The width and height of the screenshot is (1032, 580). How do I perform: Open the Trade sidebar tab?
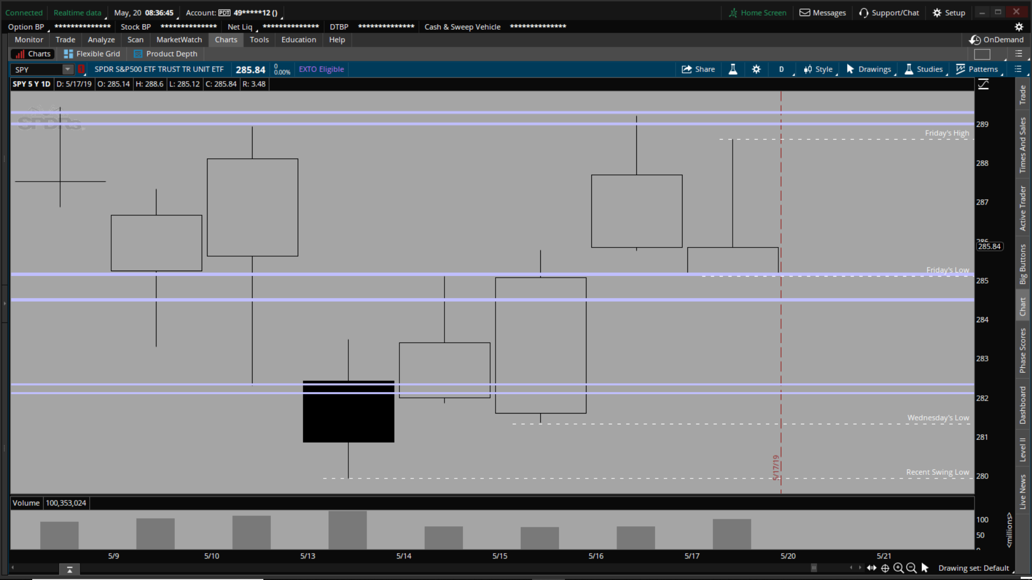point(1022,95)
